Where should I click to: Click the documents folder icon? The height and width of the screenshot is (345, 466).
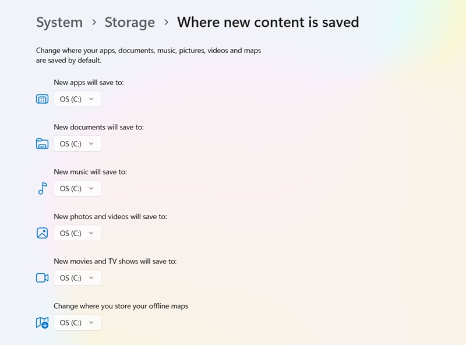click(41, 143)
